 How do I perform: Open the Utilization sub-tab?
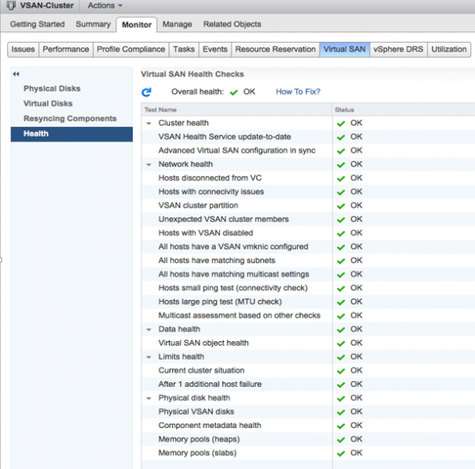pyautogui.click(x=448, y=49)
